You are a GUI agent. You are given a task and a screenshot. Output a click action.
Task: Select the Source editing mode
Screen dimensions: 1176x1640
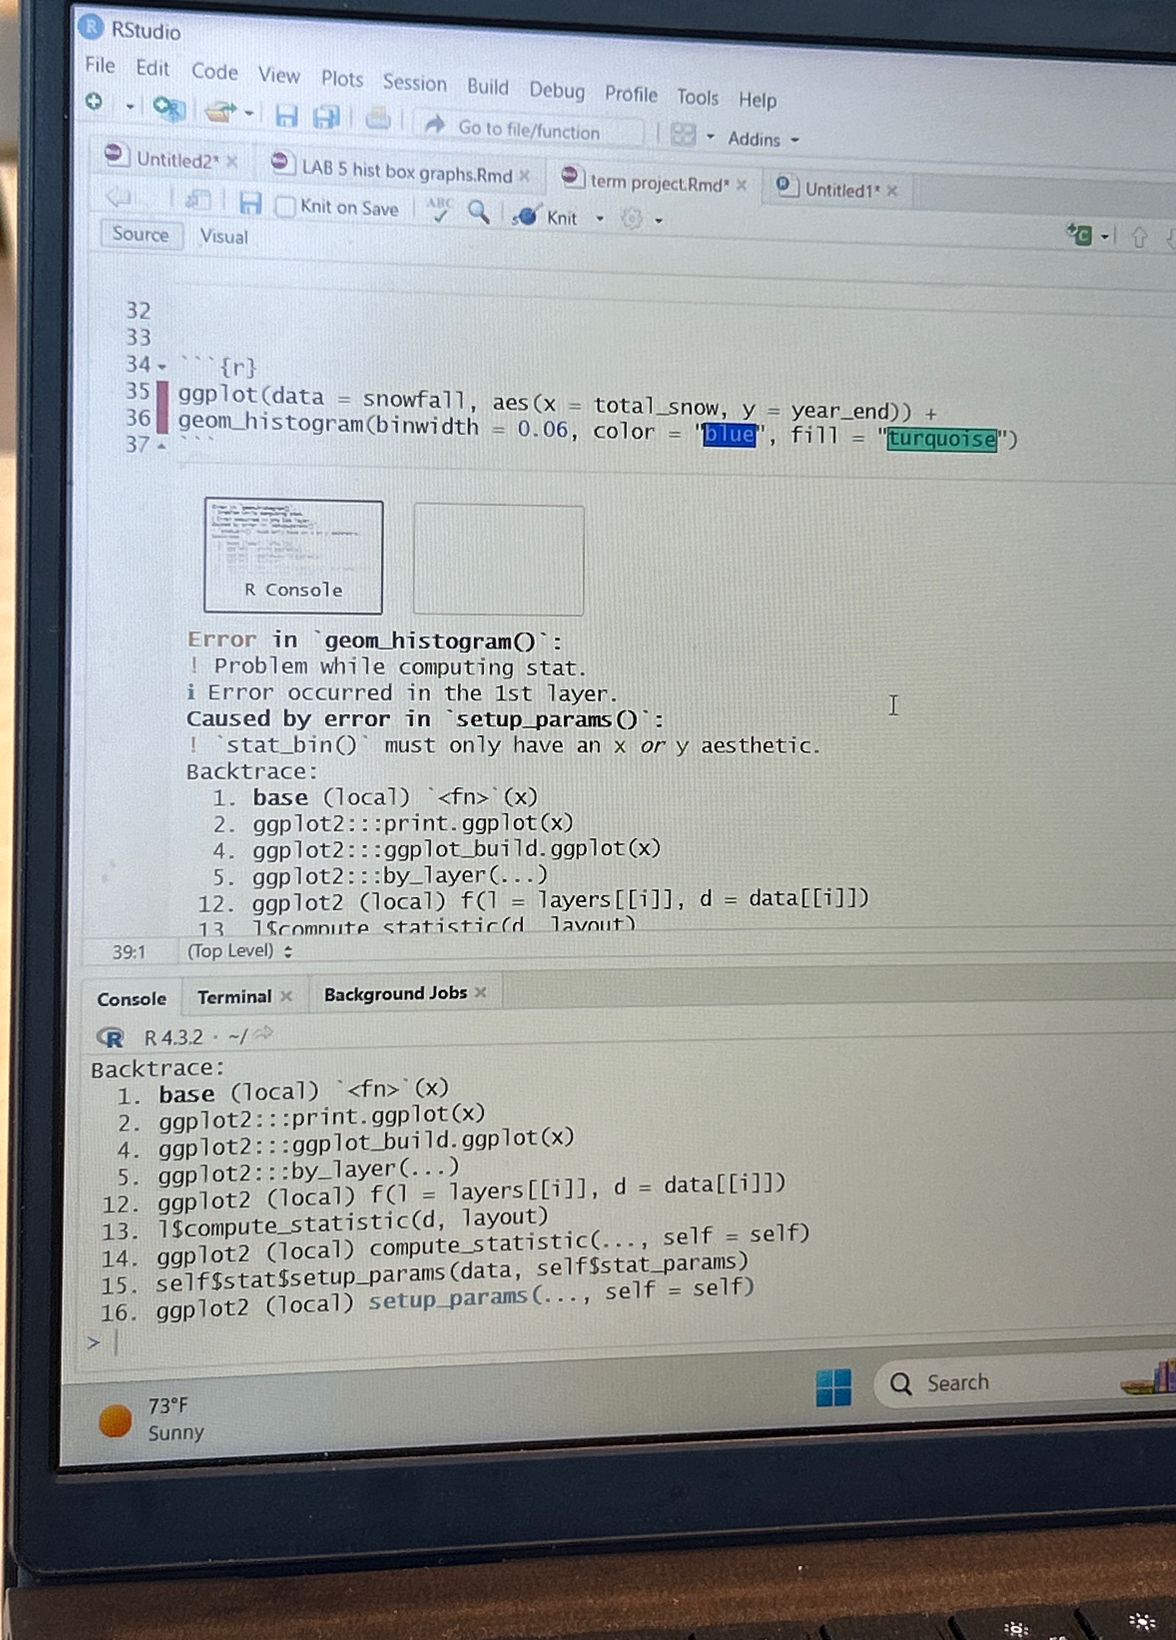pos(141,234)
